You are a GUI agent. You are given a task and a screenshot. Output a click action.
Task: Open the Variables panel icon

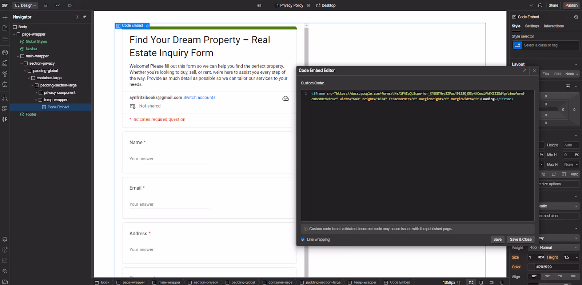(x=5, y=63)
